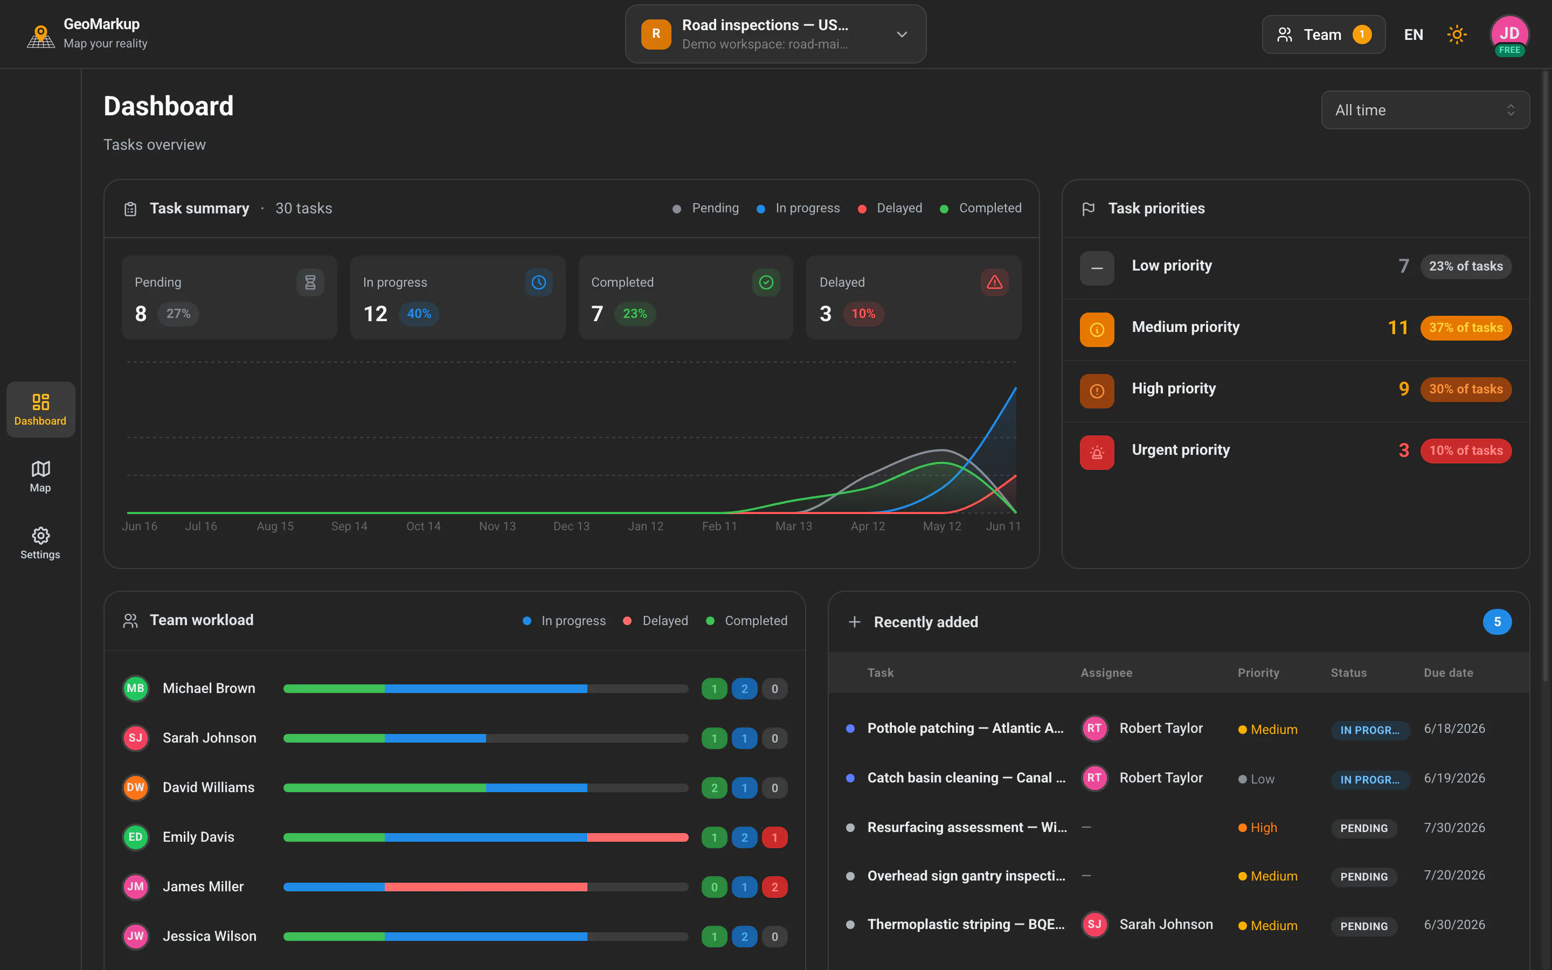The height and width of the screenshot is (970, 1552).
Task: Toggle Completed in Team workload legend
Action: [x=746, y=621]
